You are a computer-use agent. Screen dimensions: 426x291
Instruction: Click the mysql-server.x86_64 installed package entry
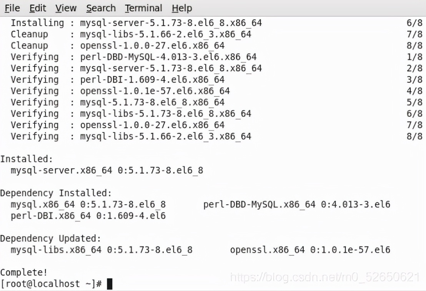106,170
